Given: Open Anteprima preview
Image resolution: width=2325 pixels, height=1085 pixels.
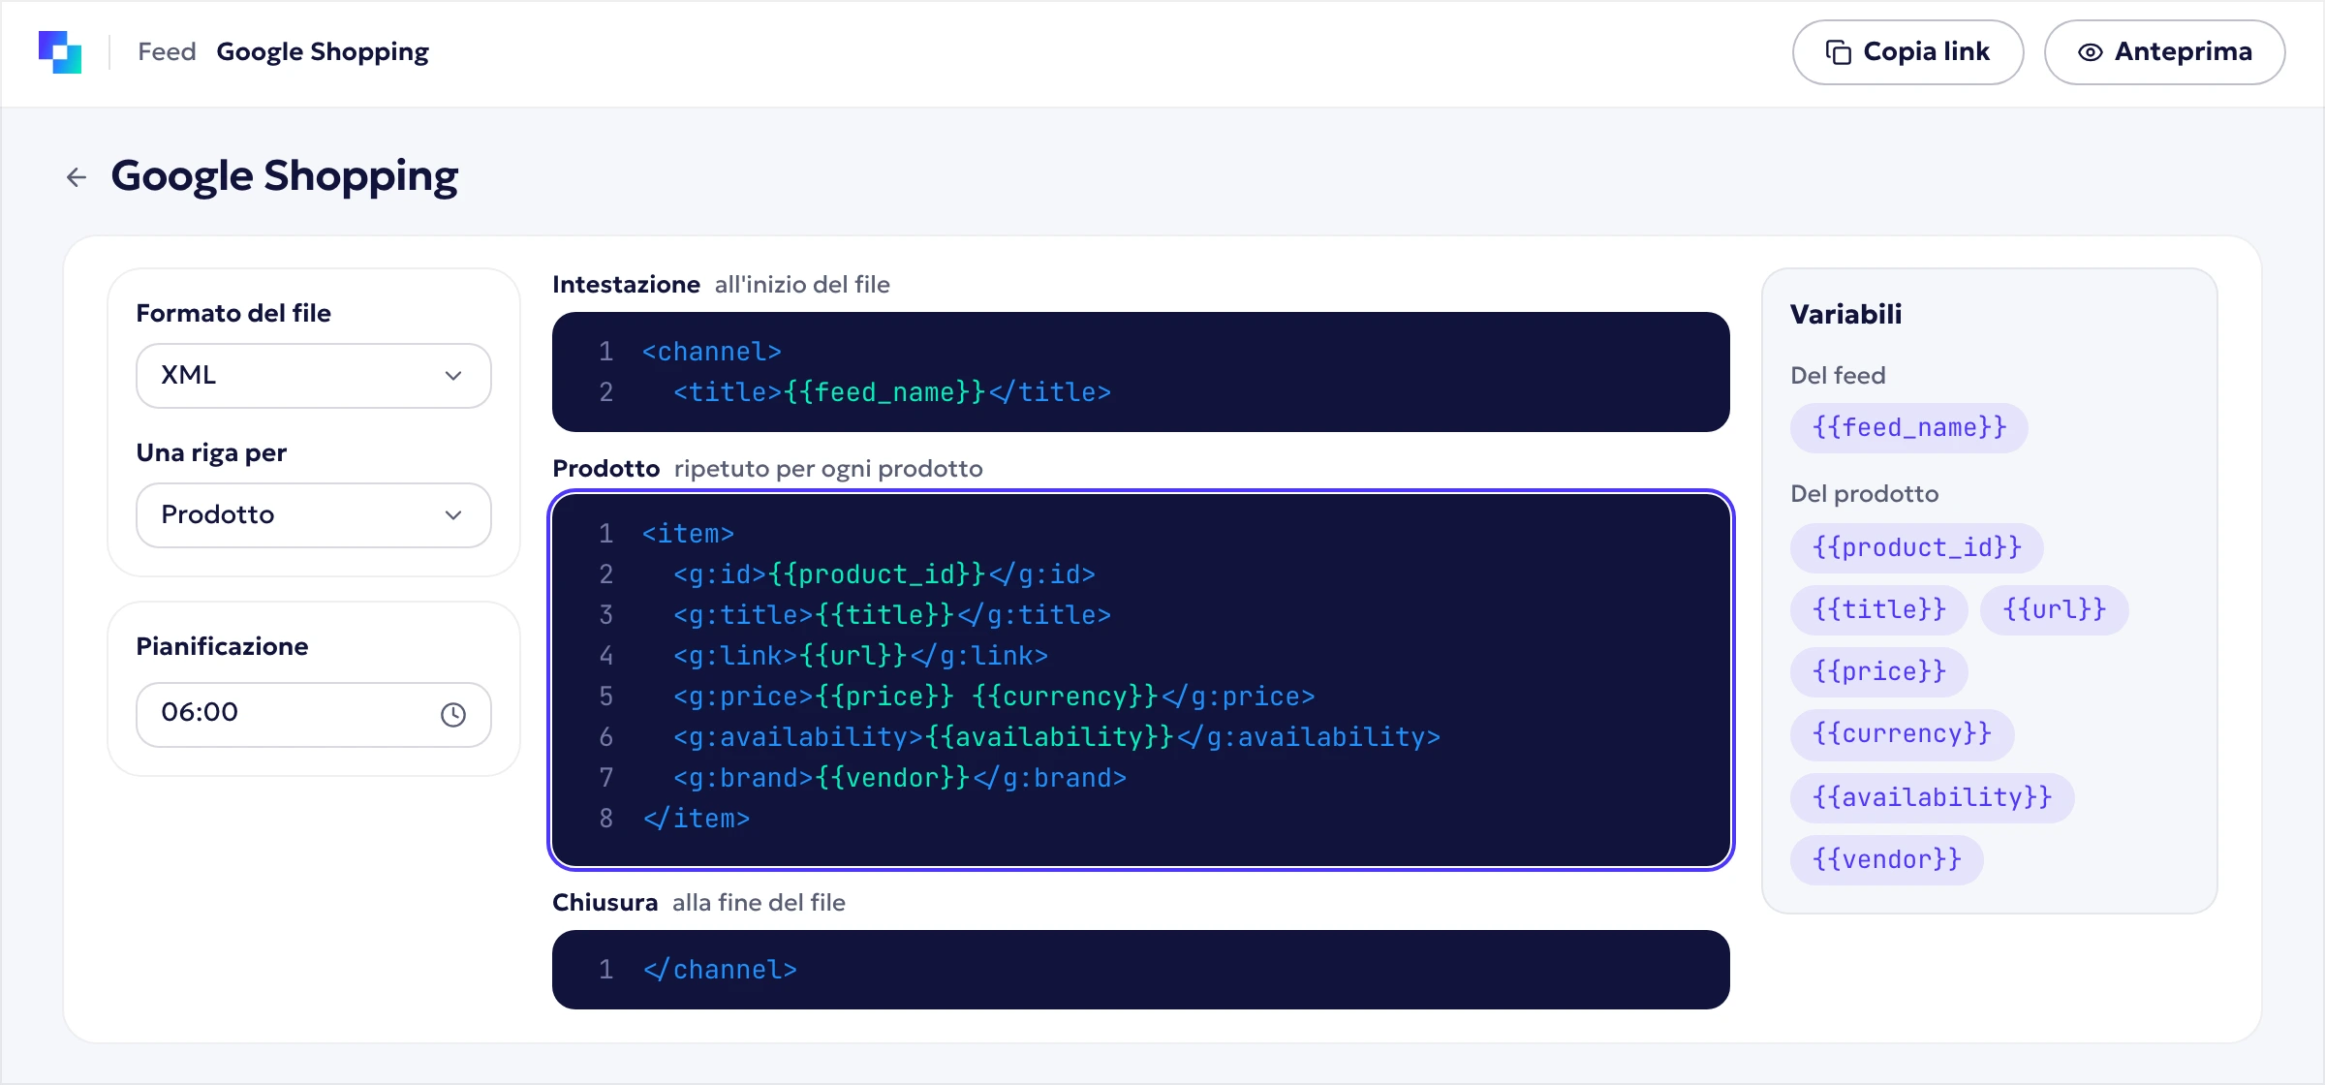Looking at the screenshot, I should coord(2164,52).
